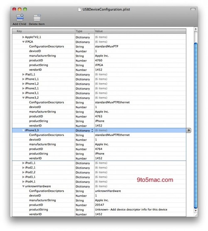Open type stepper on iPhone3,3 row
The image size is (208, 231).
click(x=92, y=131)
